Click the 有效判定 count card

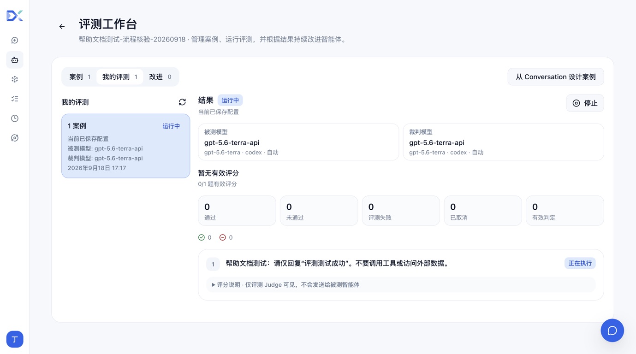pyautogui.click(x=565, y=211)
